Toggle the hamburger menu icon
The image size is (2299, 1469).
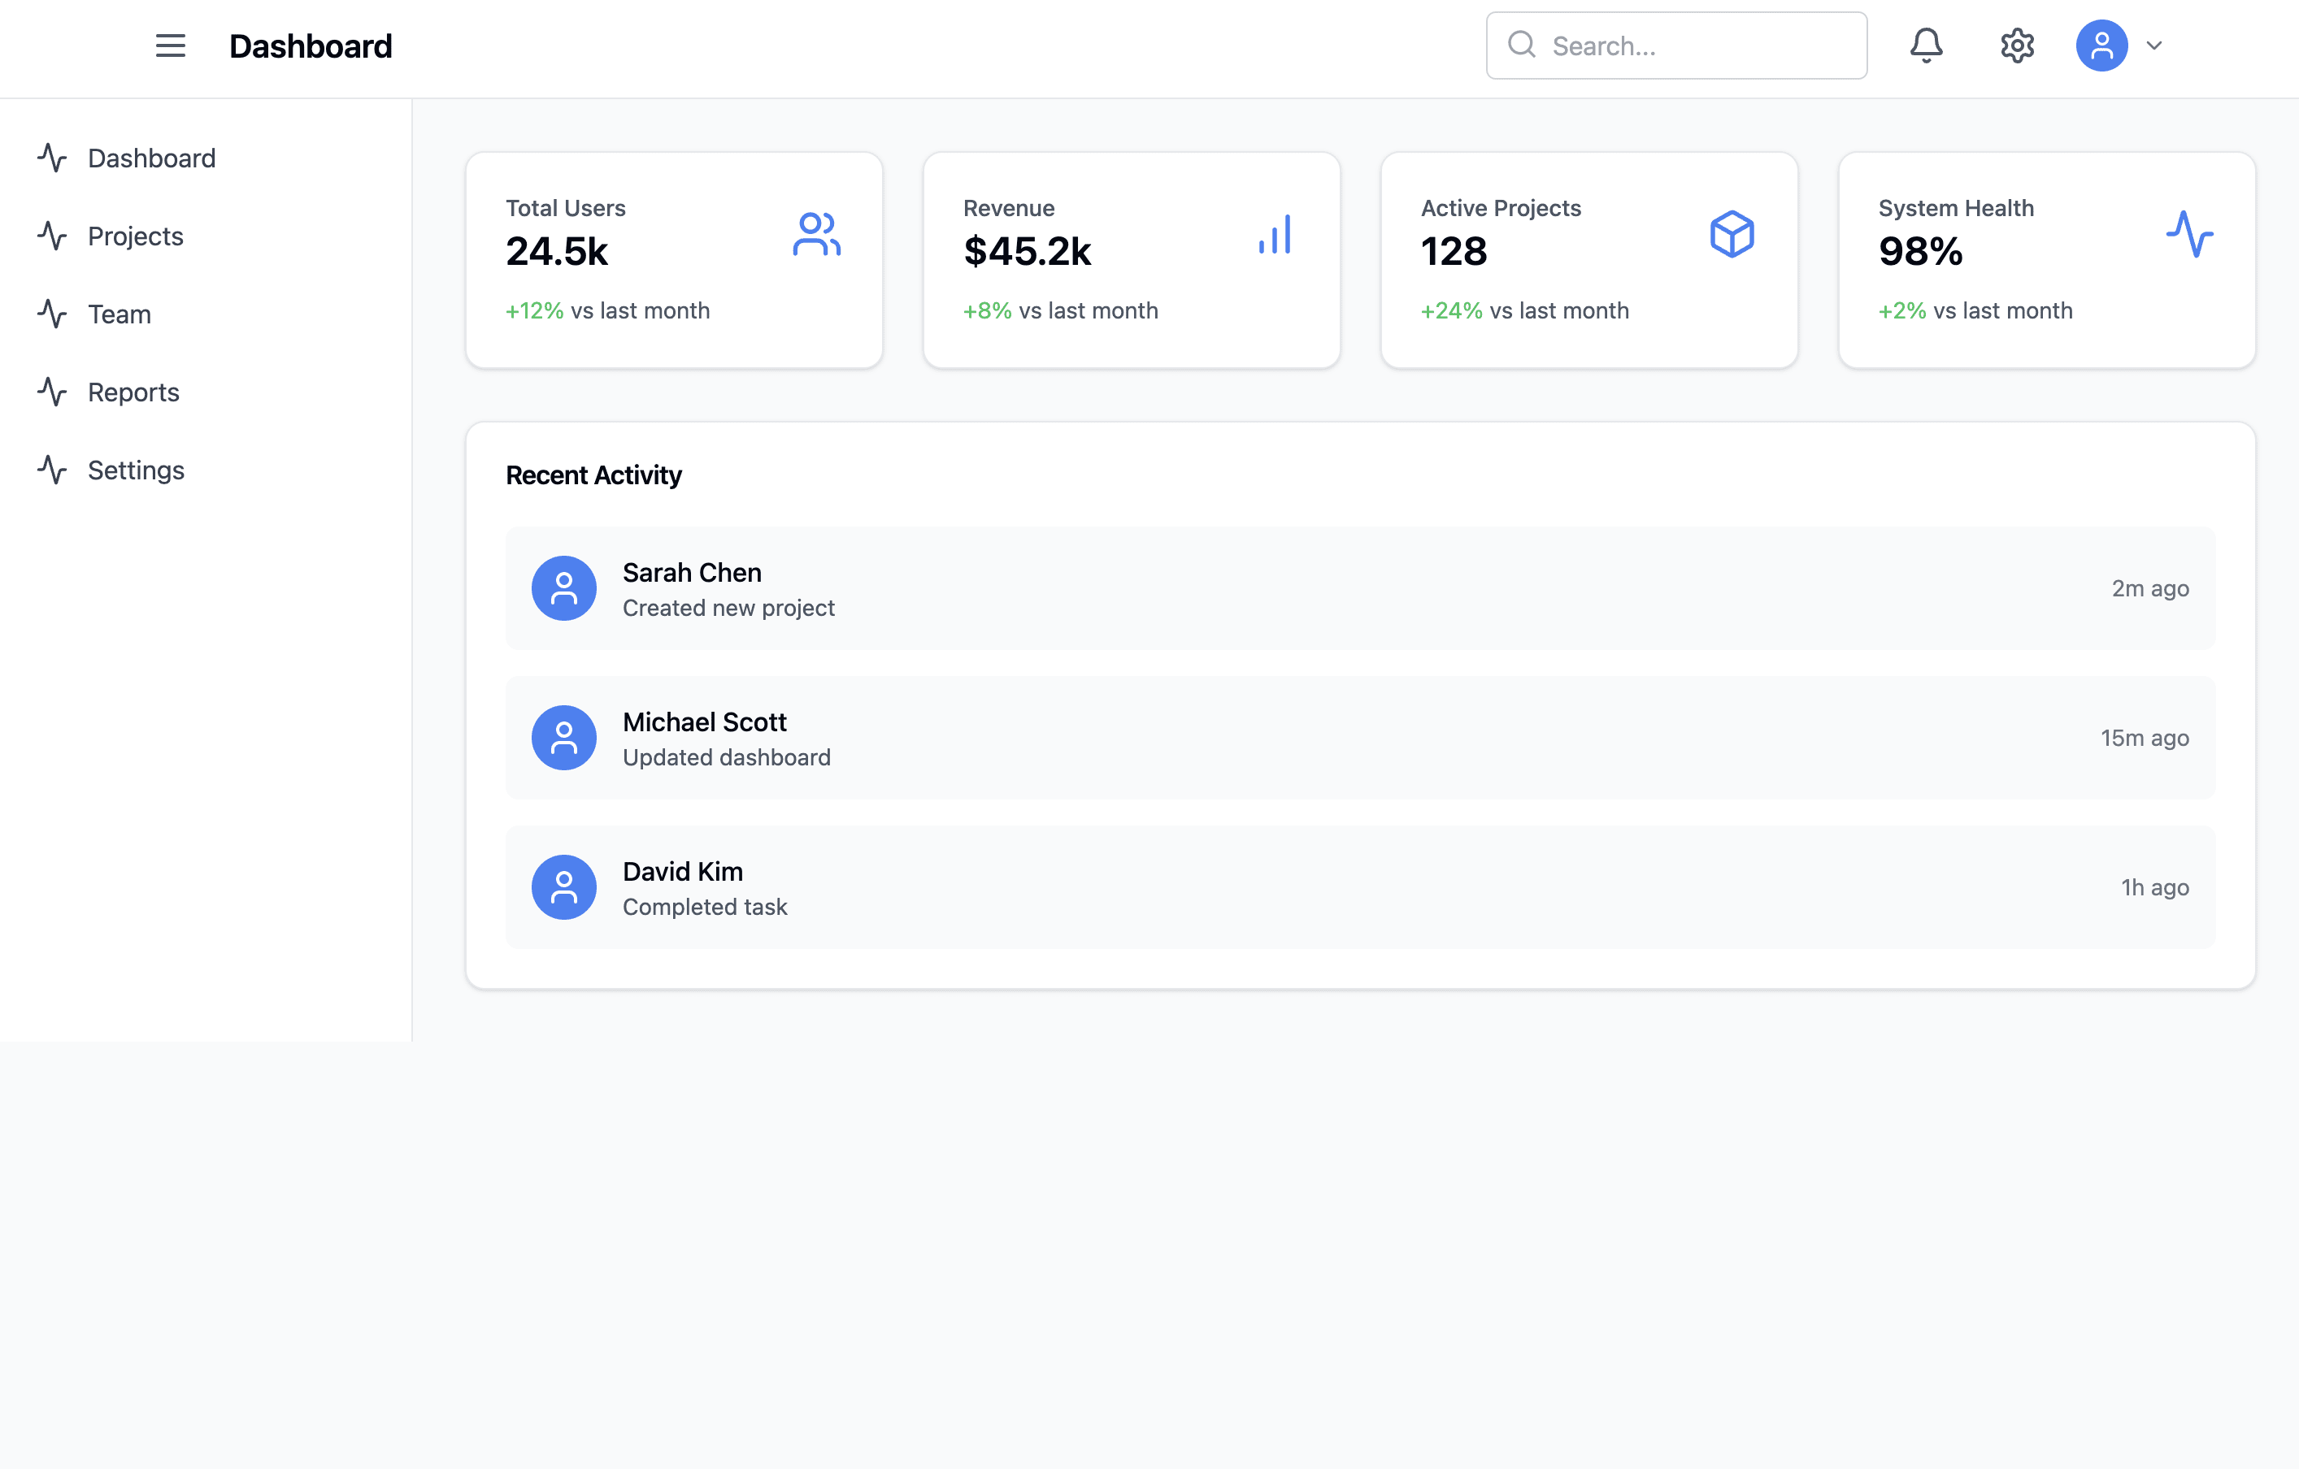(170, 45)
